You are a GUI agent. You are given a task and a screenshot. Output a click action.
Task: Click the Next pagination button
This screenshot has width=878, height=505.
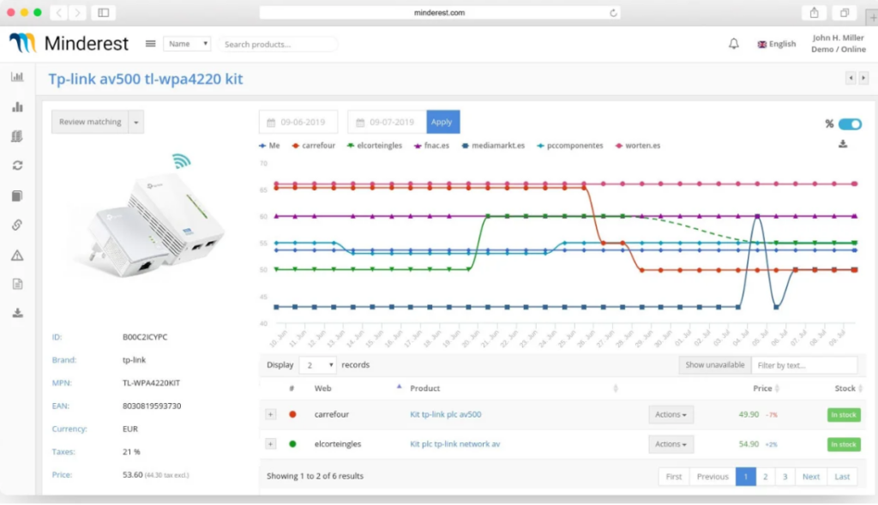tap(811, 477)
